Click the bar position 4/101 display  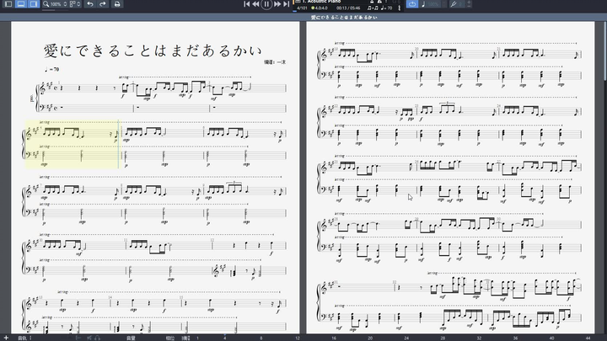(x=302, y=8)
